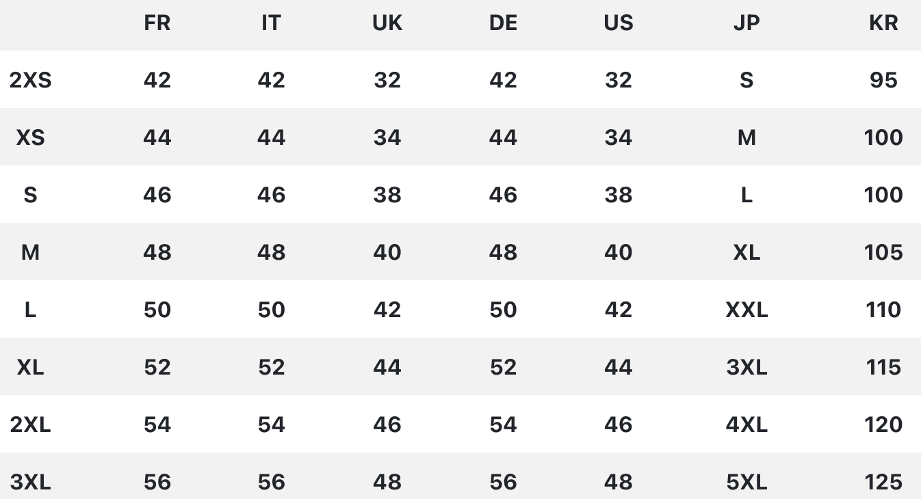Click the JP column header
This screenshot has width=921, height=499.
(747, 23)
